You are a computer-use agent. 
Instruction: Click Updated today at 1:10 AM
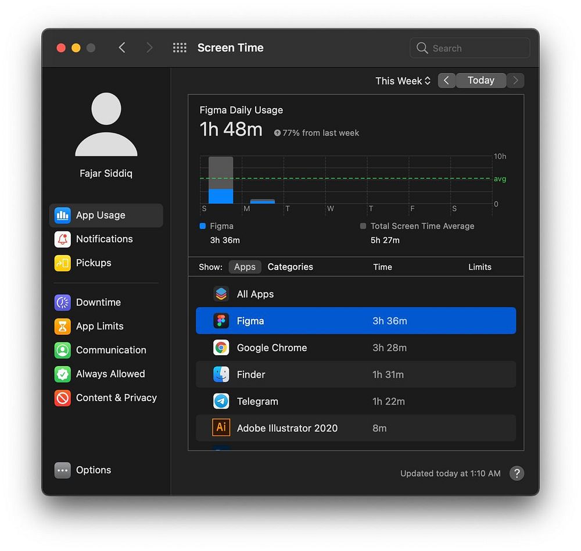(x=450, y=474)
